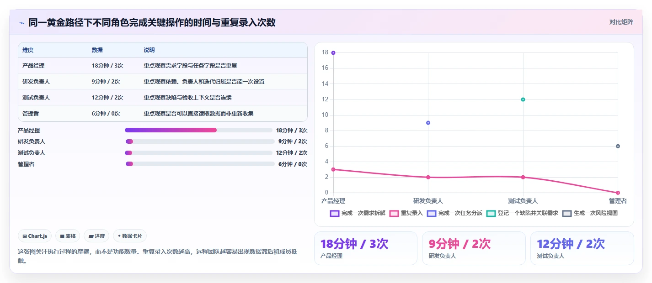Click description 重点观察缺陷与验收上下文是否连续
The image size is (652, 283).
[187, 98]
